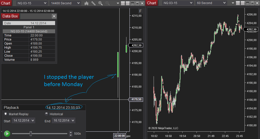Screen dimensions: 260x139
Task: Start playback with green play button
Action: point(7,133)
